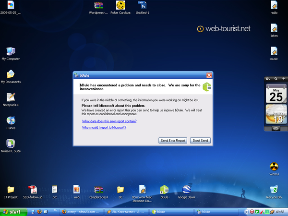Select the Wordpress archive icon

[x=98, y=7]
